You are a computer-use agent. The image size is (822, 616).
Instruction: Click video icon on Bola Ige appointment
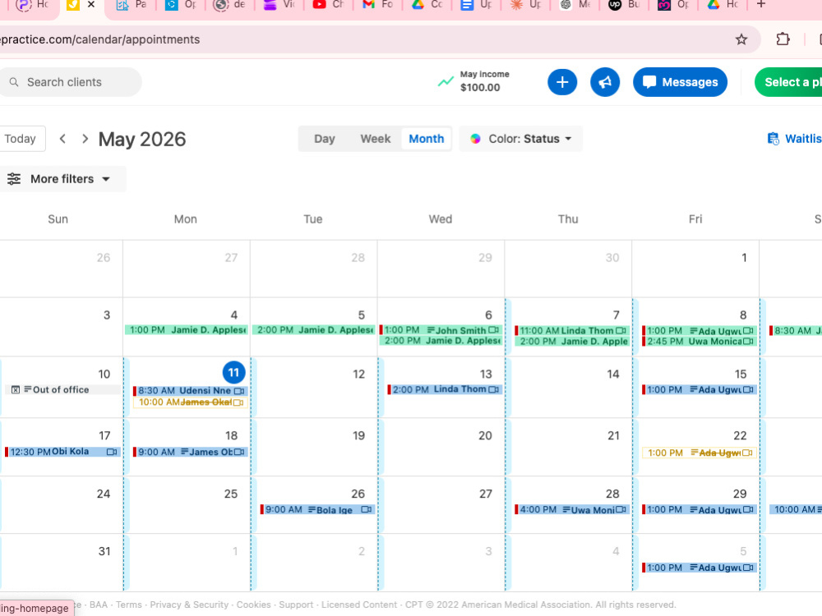[367, 510]
